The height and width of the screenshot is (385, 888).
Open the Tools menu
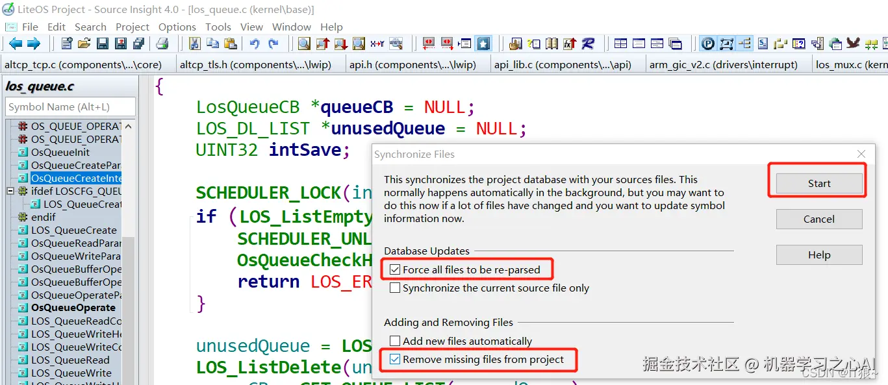(x=218, y=27)
